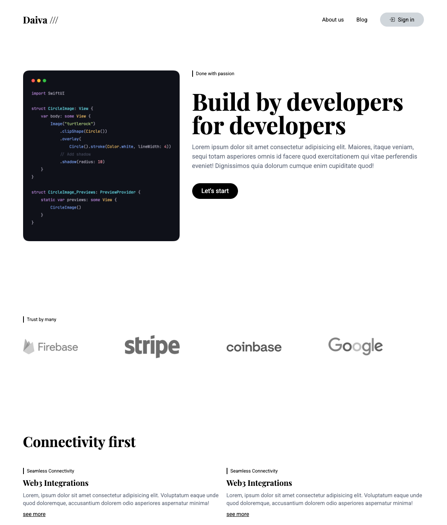This screenshot has width=447, height=525.
Task: Click the Build by developers headline
Action: pyautogui.click(x=297, y=114)
